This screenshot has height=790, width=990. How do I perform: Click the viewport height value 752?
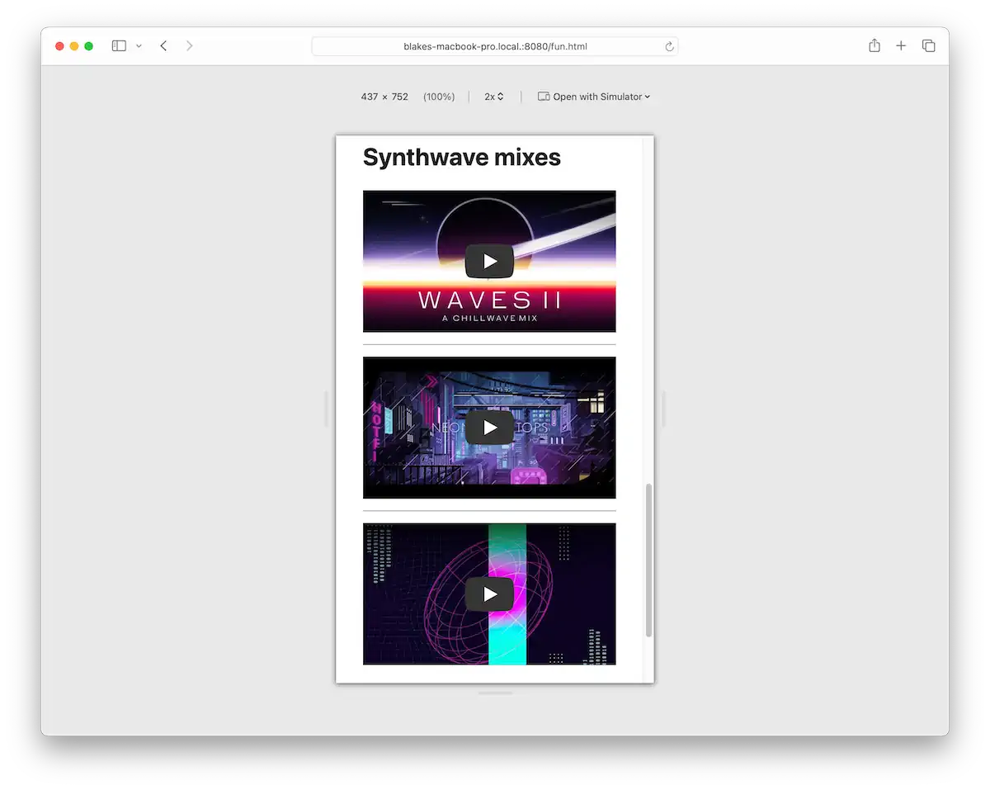(401, 97)
